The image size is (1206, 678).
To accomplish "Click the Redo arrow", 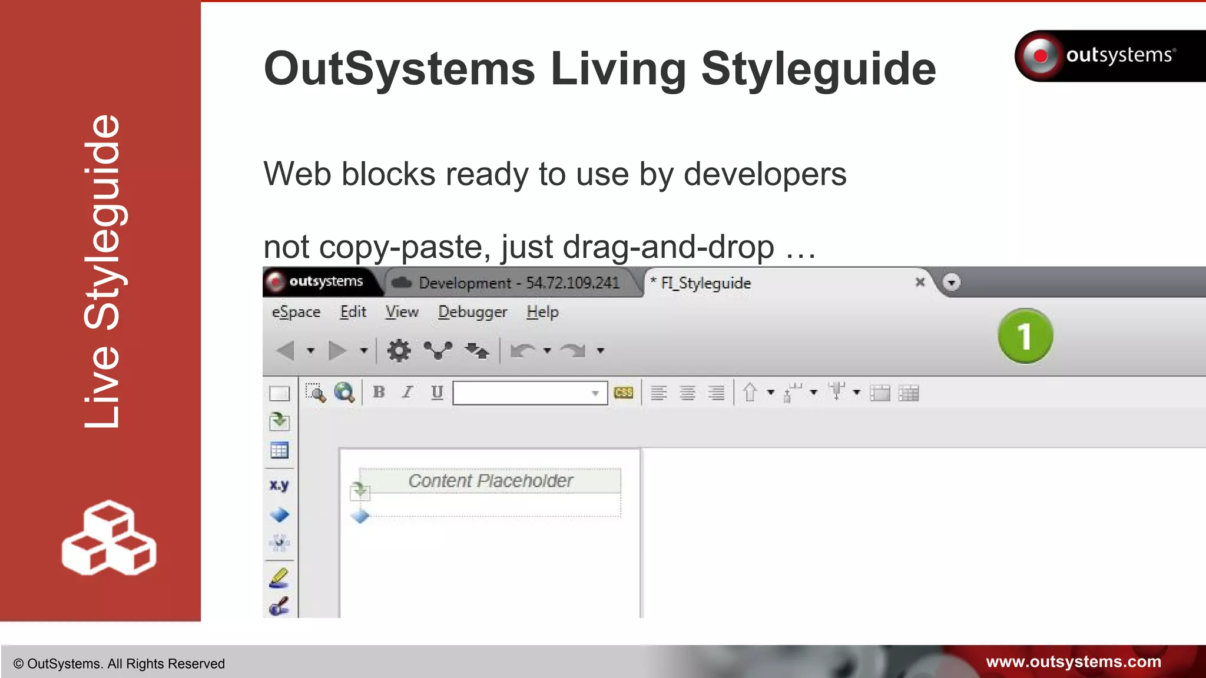I will (x=573, y=351).
